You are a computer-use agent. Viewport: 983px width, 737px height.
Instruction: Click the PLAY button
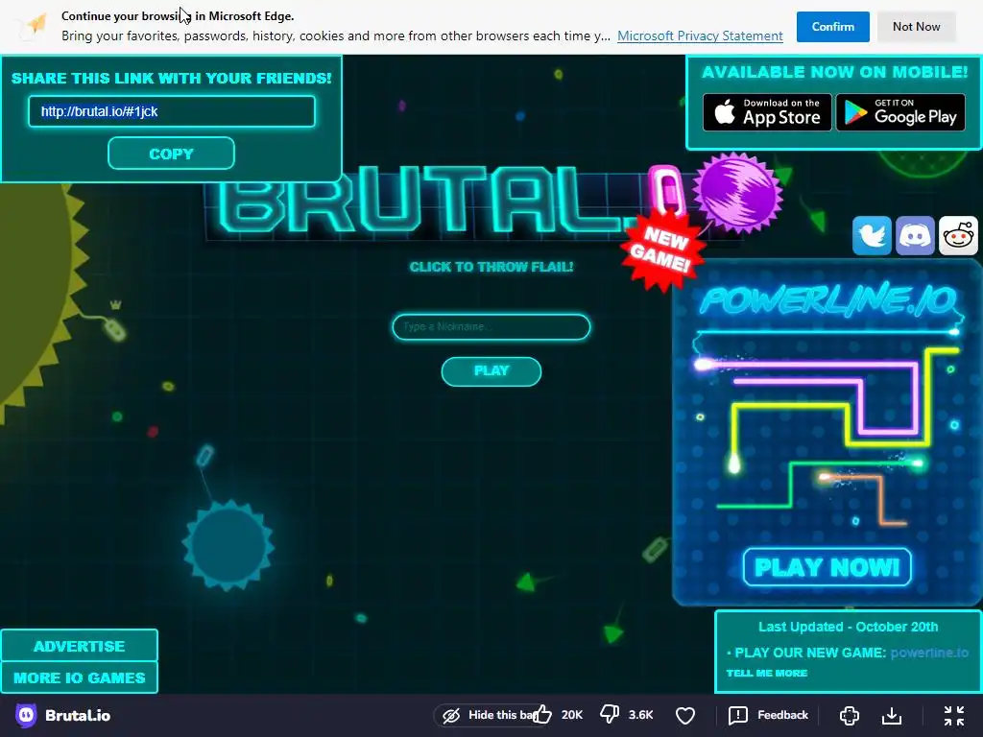pyautogui.click(x=491, y=371)
